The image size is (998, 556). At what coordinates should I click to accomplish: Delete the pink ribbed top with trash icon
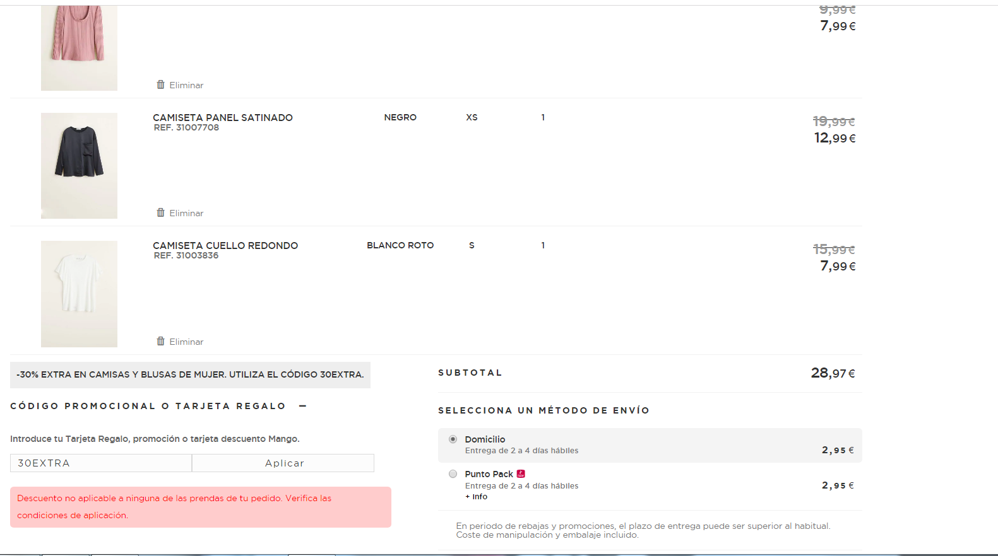point(161,84)
